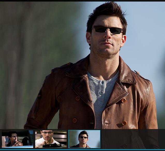This screenshot has height=151, width=165.
Task: Click the sky background in the third thumbnail
Action: tap(95, 136)
